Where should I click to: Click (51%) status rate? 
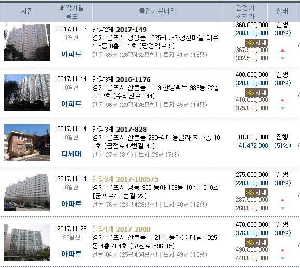(x=282, y=146)
